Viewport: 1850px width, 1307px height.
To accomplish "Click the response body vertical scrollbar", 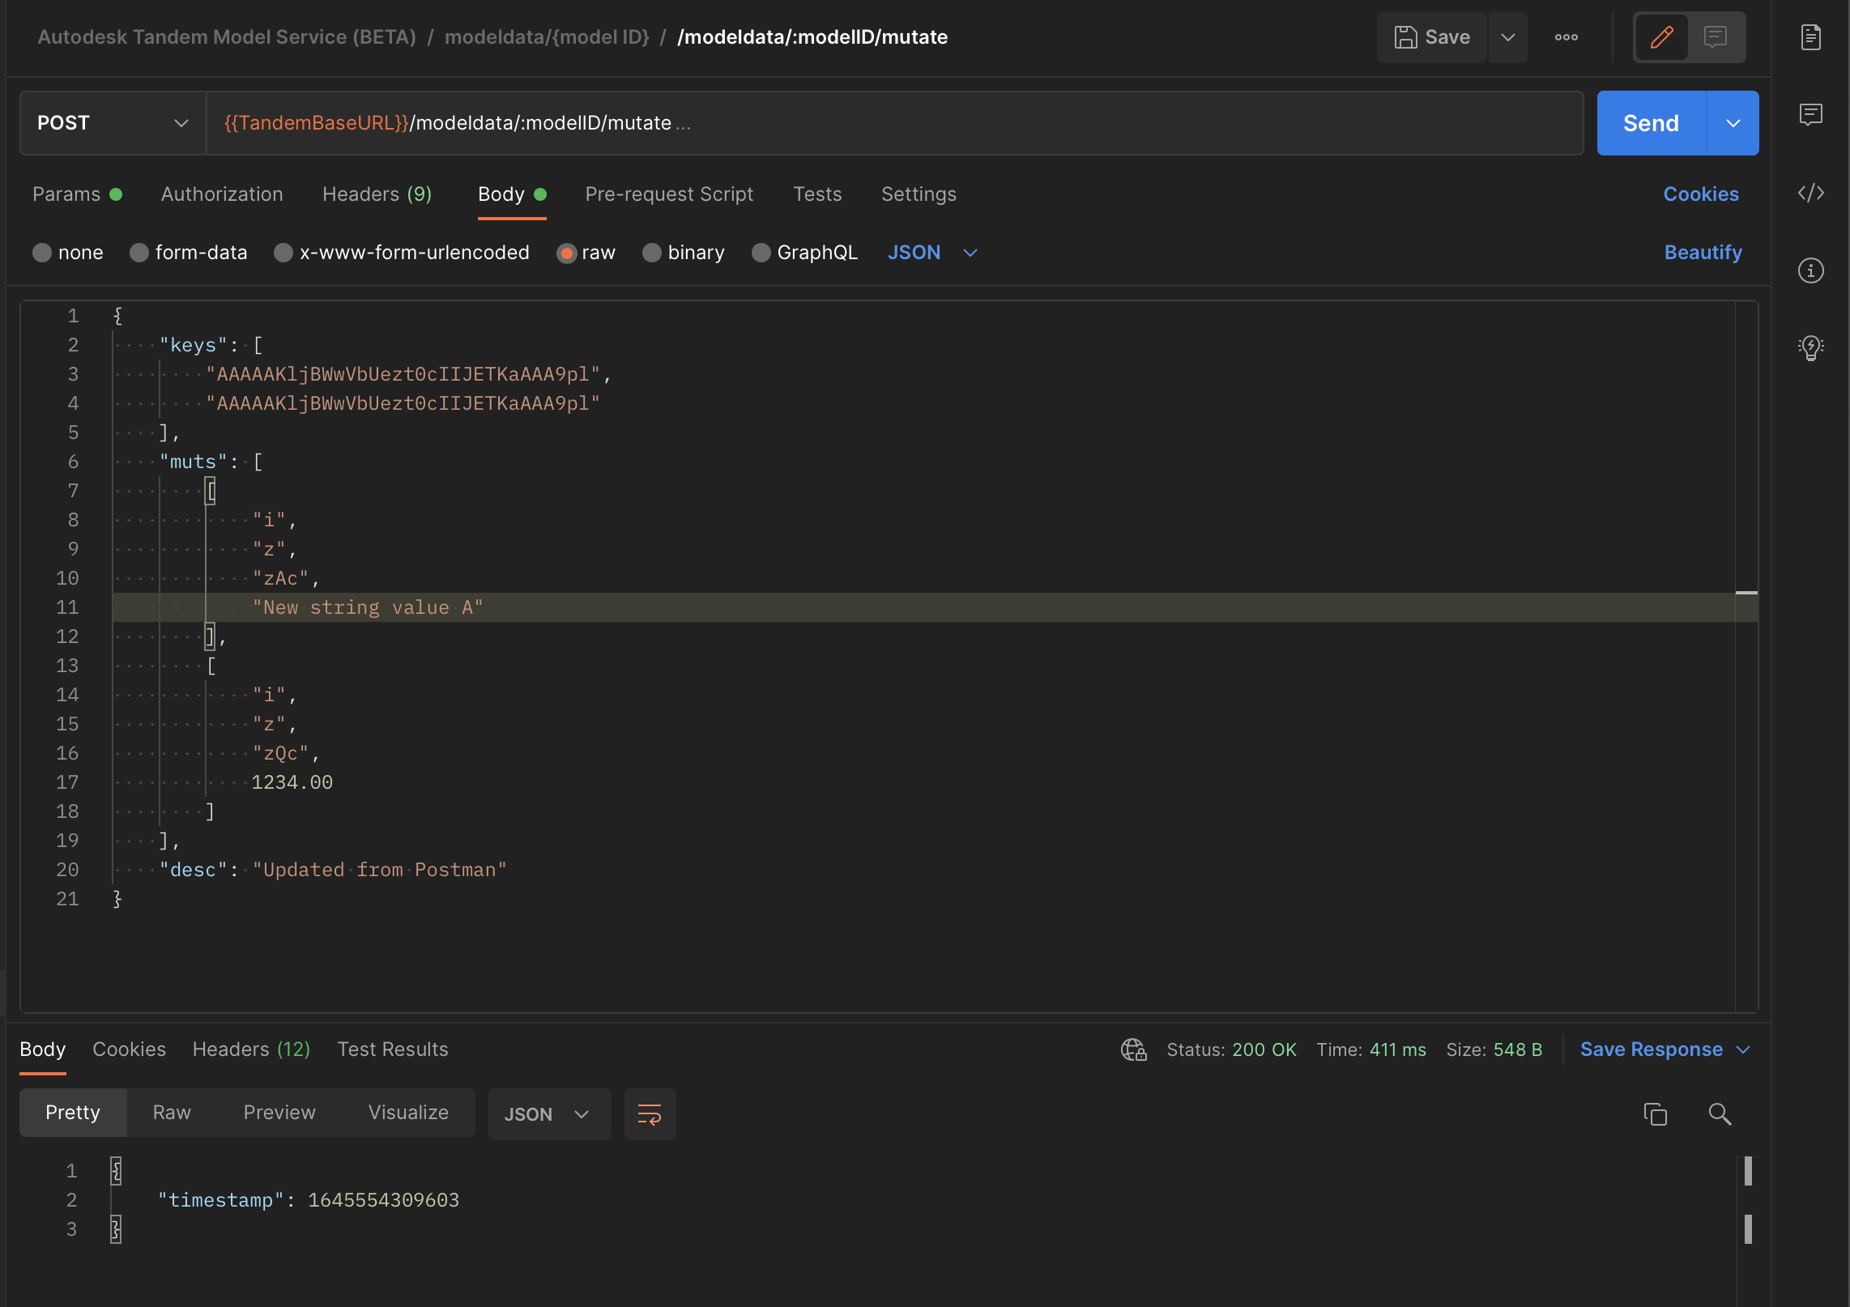I will tap(1748, 1199).
